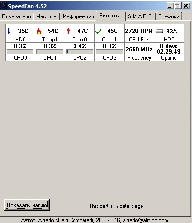192x223 pixels.
Task: Click the 3,4% CPU2 usage value
Action: tap(80, 46)
